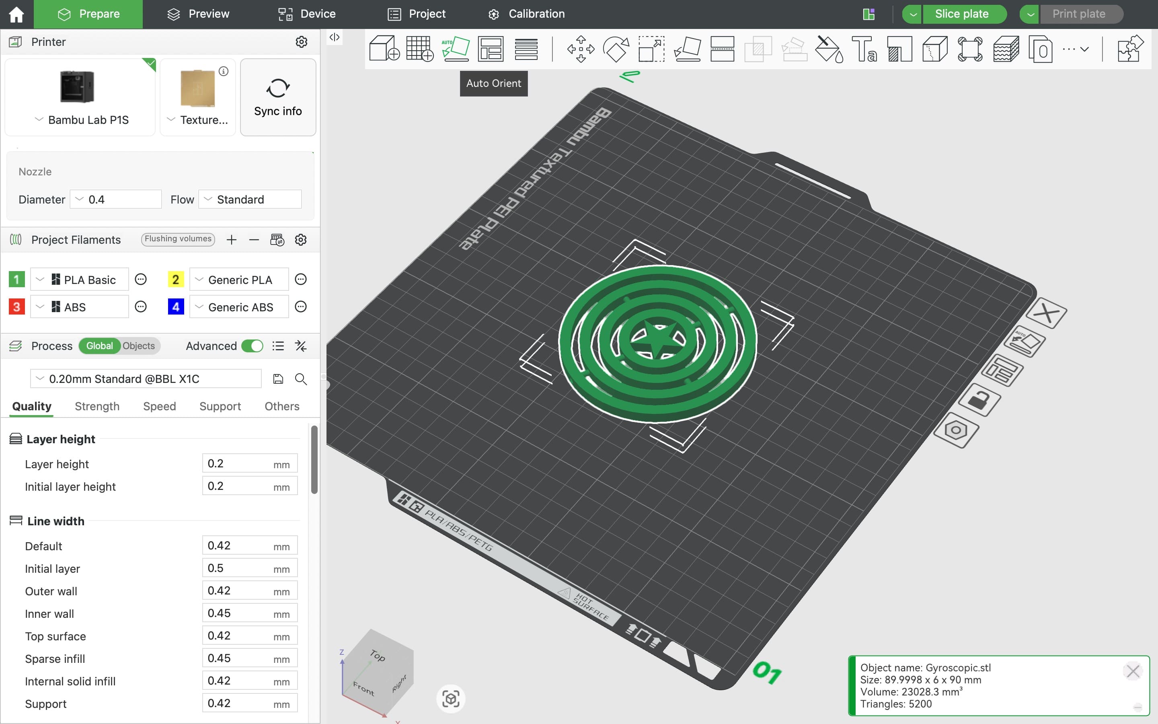The height and width of the screenshot is (724, 1158).
Task: Select the Arrange all objects icon
Action: pyautogui.click(x=491, y=49)
